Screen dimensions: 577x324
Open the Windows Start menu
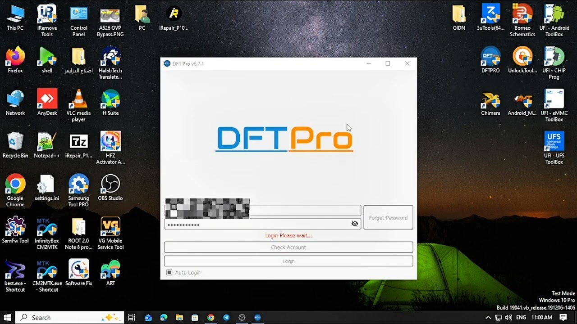pyautogui.click(x=7, y=317)
